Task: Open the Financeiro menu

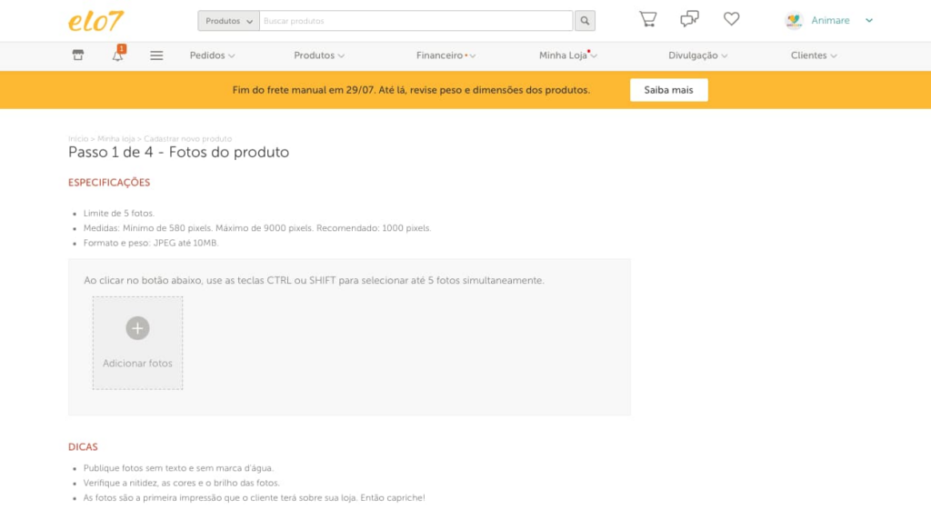Action: 445,55
